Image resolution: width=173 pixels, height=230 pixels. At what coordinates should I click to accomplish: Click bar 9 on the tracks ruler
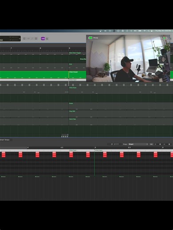pyautogui.click(x=70, y=48)
